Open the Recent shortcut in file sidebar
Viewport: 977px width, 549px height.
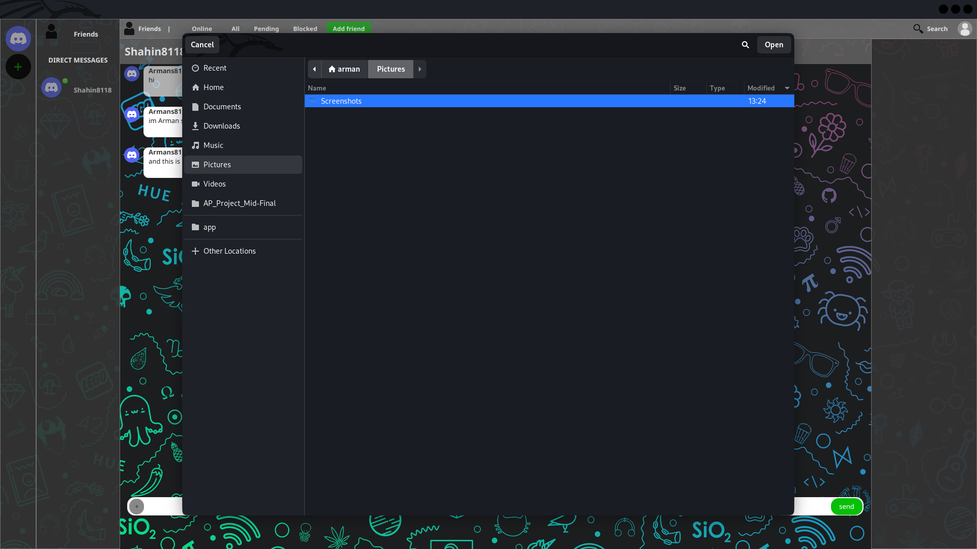click(x=215, y=68)
